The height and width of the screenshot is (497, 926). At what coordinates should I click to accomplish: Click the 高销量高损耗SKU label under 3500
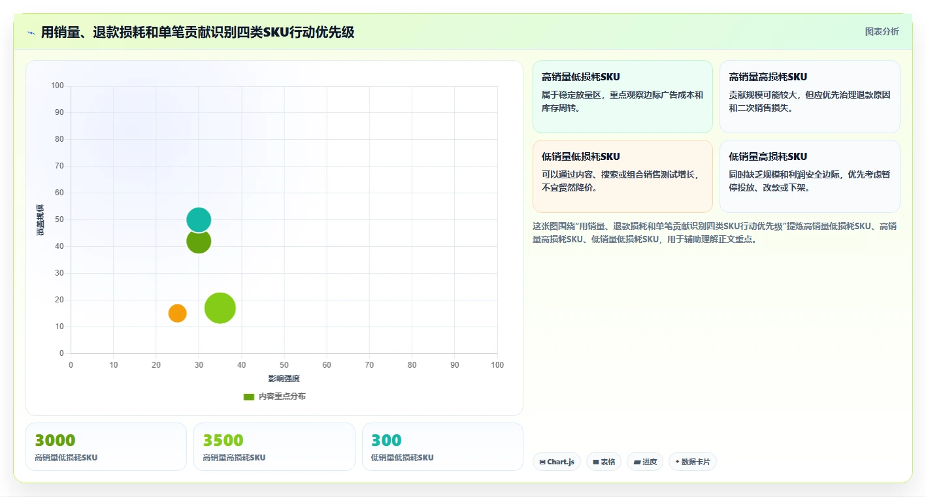234,458
